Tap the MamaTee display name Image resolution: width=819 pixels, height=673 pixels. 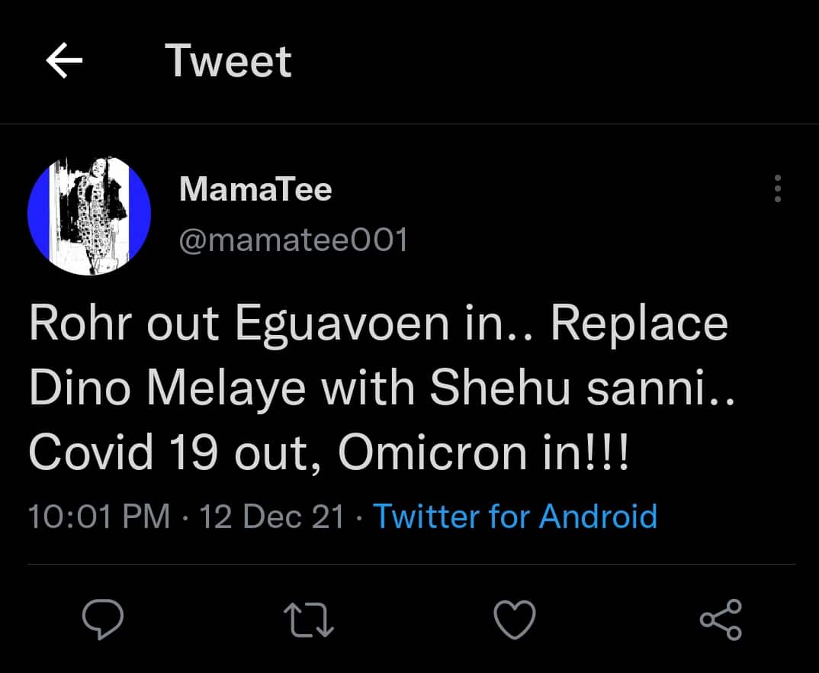coord(255,189)
